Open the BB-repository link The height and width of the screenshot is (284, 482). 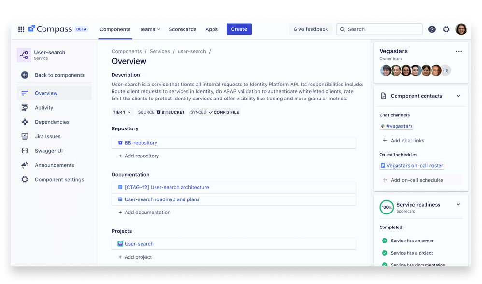point(141,143)
